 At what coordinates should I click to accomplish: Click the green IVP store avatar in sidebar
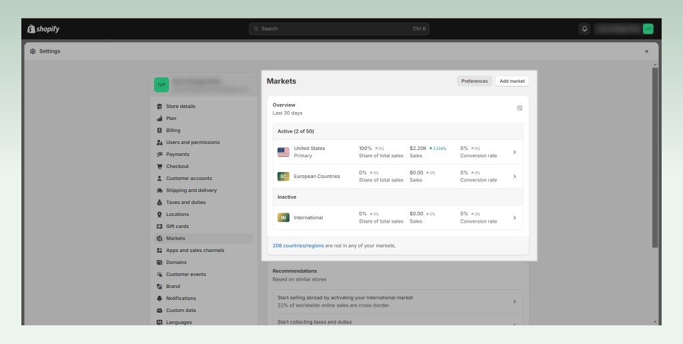pyautogui.click(x=161, y=85)
